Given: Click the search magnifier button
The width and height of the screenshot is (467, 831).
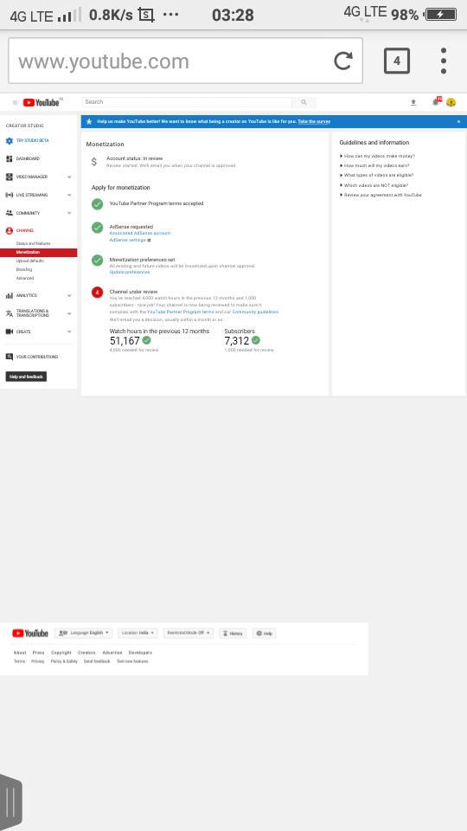Looking at the screenshot, I should point(304,102).
